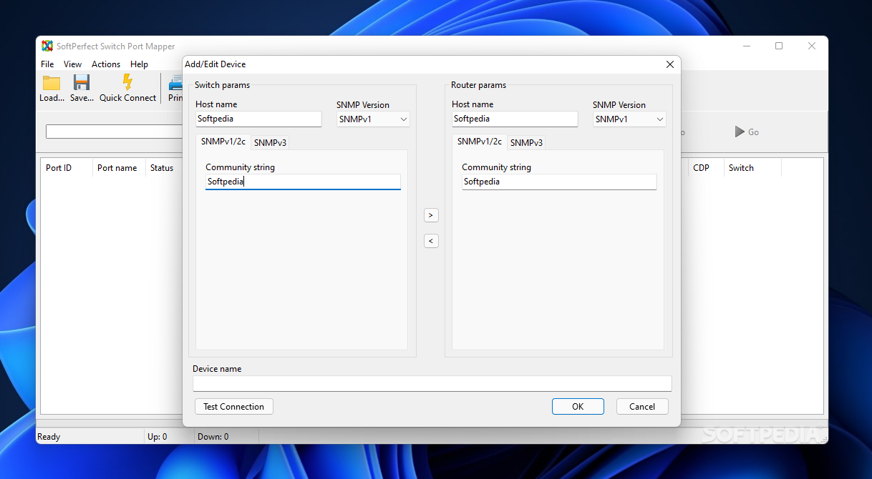This screenshot has width=872, height=479.
Task: Click the SoftPerfect Switch Port Mapper app icon
Action: point(47,46)
